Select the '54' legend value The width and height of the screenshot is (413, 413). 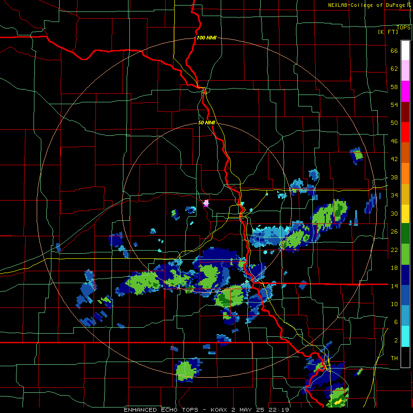pos(394,105)
